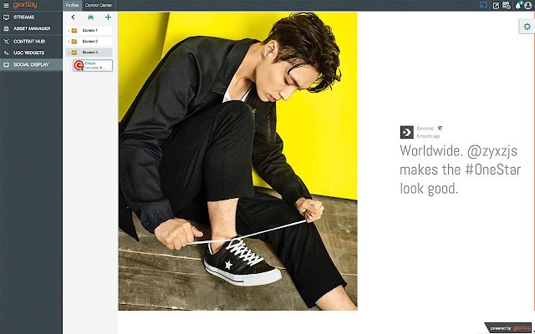
Task: Click the Screen 1 folder icon
Action: (74, 31)
